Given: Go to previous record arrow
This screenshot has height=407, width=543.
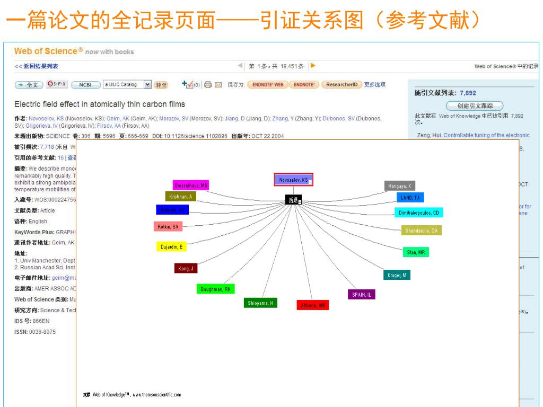Looking at the screenshot, I should pyautogui.click(x=240, y=65).
